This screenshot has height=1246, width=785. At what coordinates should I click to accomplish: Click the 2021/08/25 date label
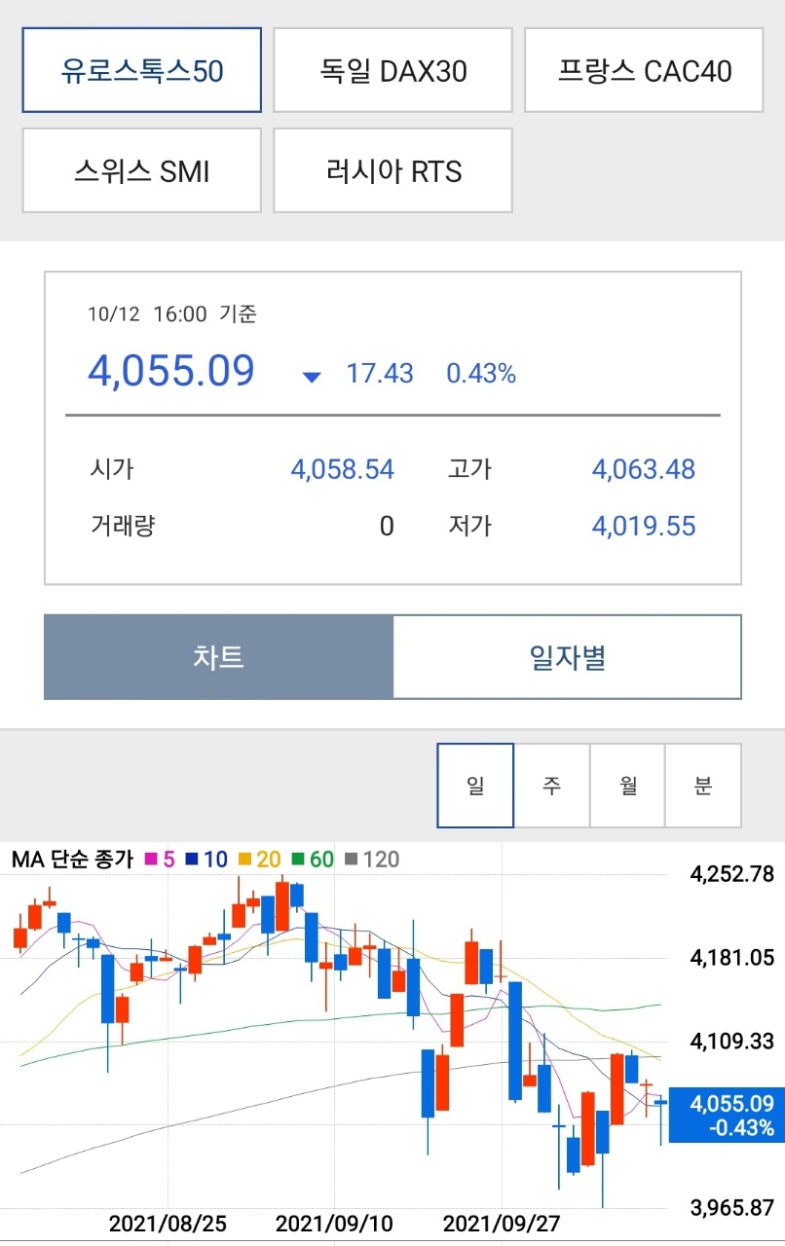click(168, 1223)
